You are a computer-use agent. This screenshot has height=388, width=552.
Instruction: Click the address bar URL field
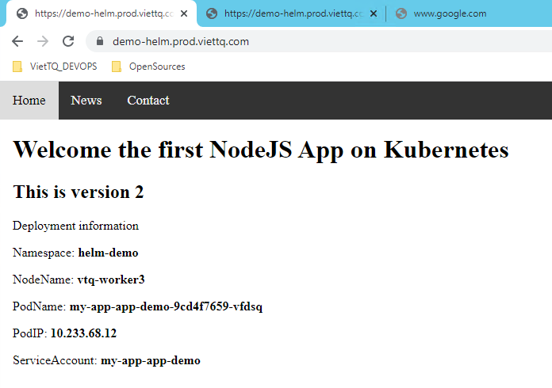[x=317, y=42]
